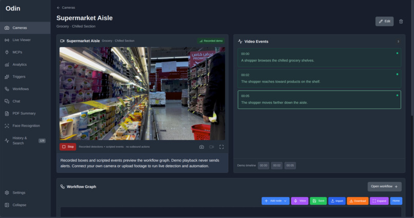Open Triggers in the sidebar
Screen dimensions: 414x218
point(25,77)
